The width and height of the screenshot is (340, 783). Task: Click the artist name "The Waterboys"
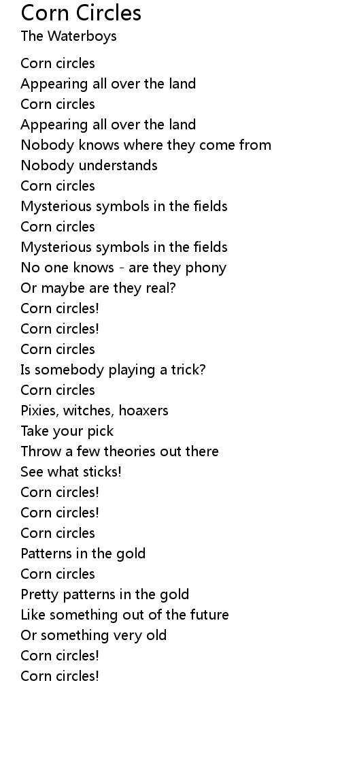69,36
